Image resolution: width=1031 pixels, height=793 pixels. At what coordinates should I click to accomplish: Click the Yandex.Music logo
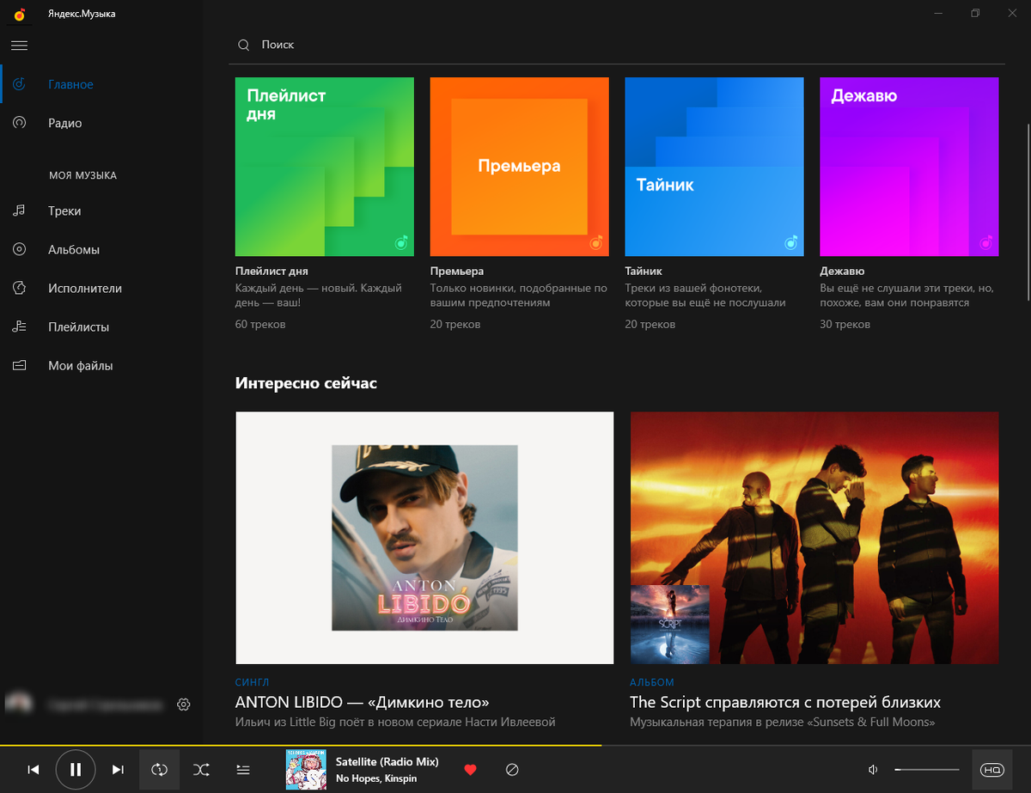tap(19, 14)
